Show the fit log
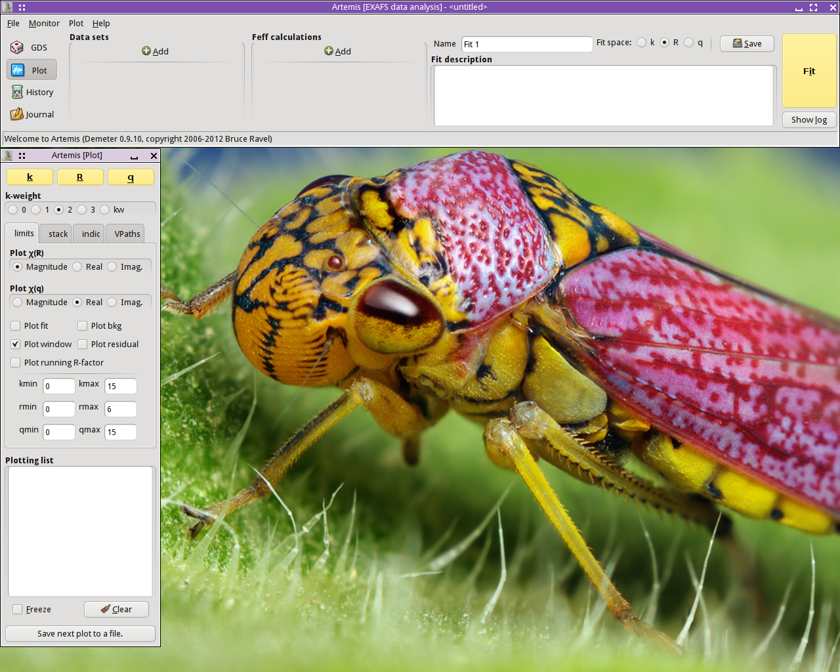 (809, 119)
